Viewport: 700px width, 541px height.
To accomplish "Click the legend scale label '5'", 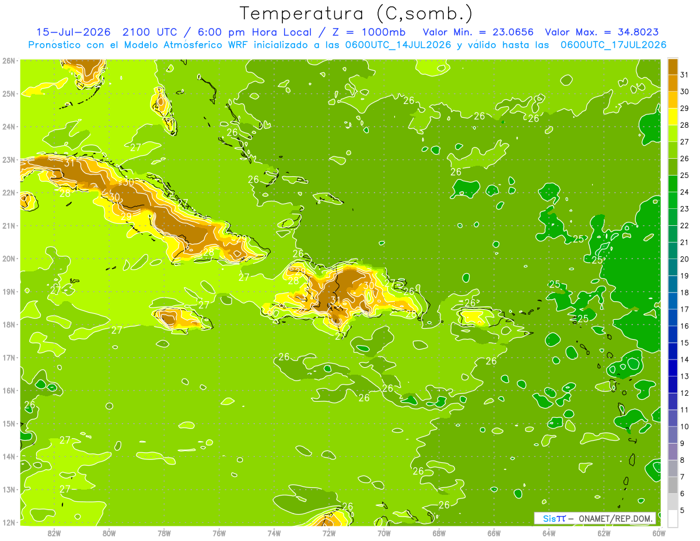I will [682, 510].
